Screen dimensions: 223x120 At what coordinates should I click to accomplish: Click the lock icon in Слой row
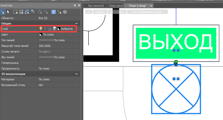click(50, 29)
